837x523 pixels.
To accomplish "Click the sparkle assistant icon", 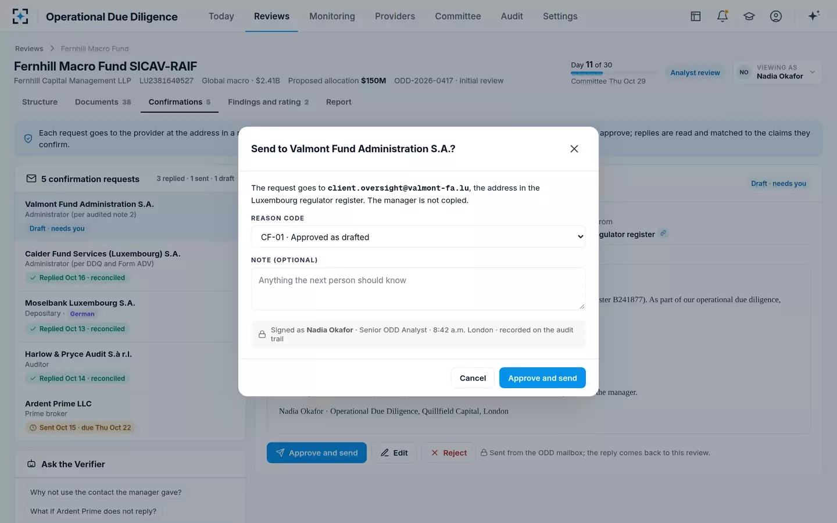I will [814, 16].
